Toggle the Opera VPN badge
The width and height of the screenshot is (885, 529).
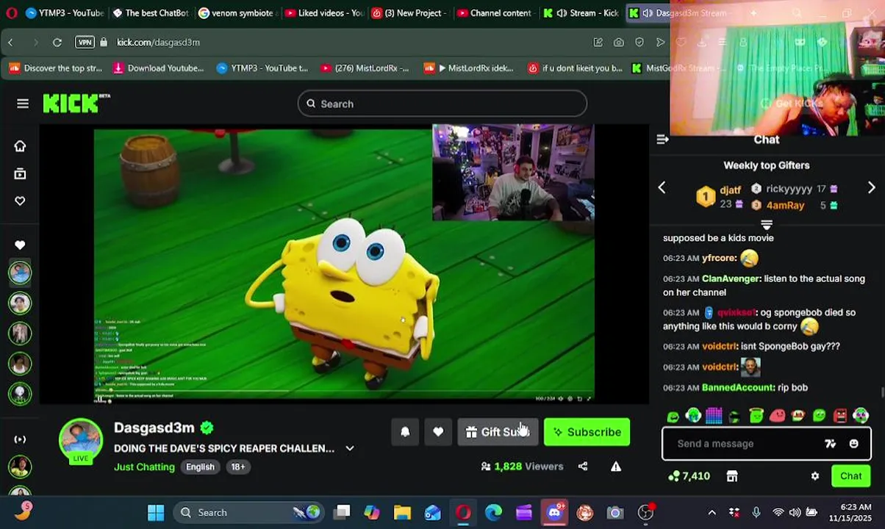(x=85, y=43)
